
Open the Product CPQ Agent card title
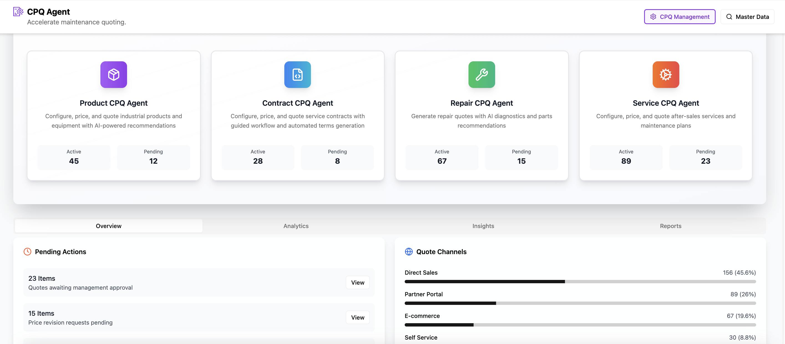(113, 103)
